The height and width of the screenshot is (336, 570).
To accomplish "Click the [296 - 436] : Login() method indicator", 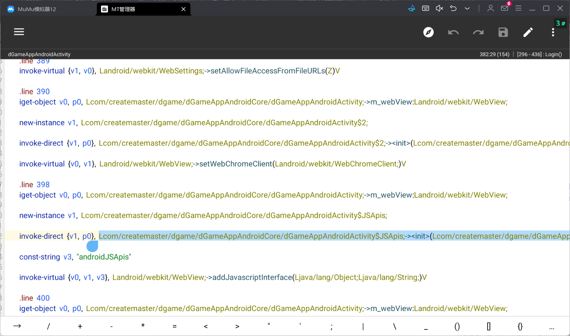I will click(539, 54).
